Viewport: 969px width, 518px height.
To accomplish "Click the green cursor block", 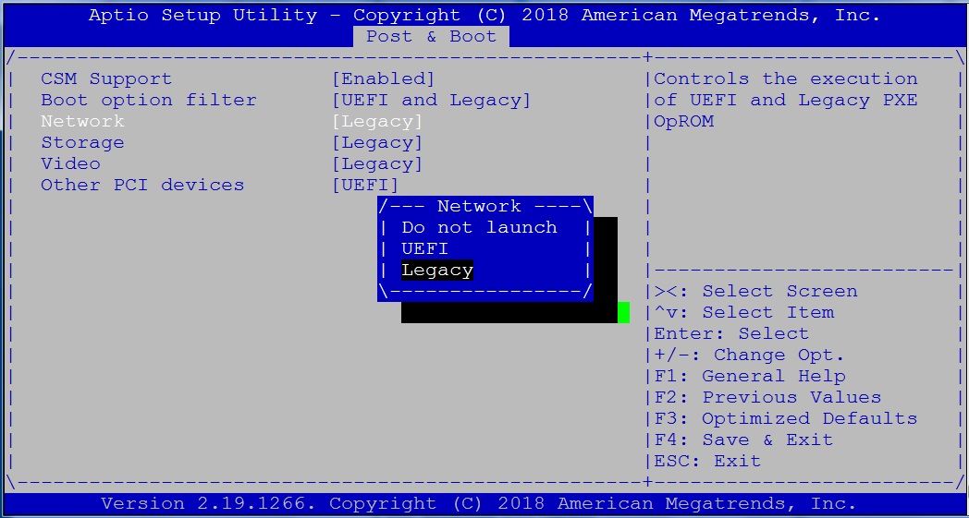I will pos(623,313).
